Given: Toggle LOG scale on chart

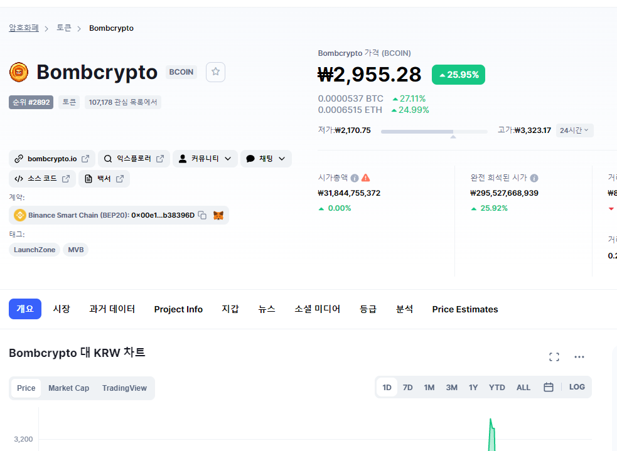Looking at the screenshot, I should coord(577,387).
